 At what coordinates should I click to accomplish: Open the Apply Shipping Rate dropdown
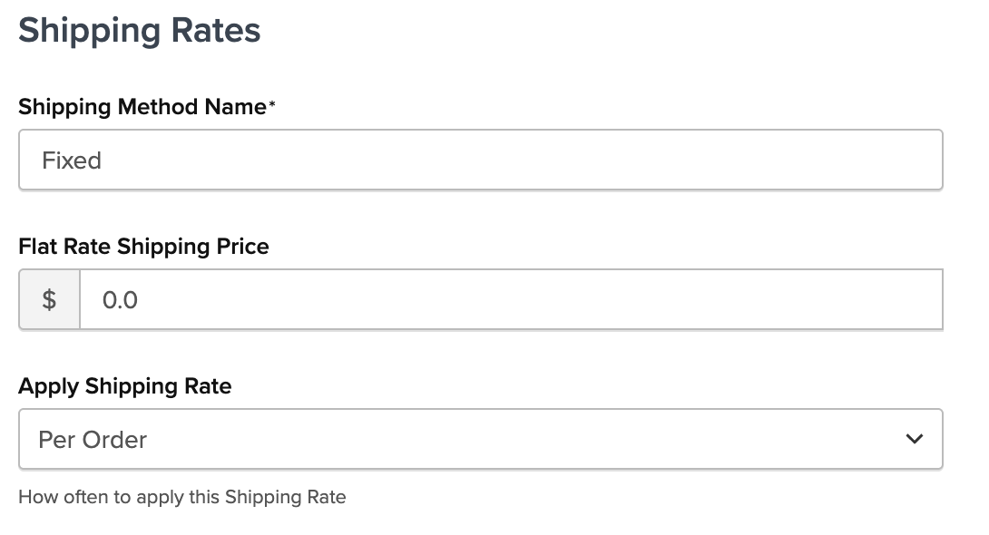tap(481, 439)
